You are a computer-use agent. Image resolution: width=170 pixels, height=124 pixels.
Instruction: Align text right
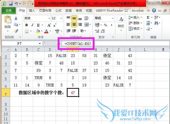click(x=80, y=24)
